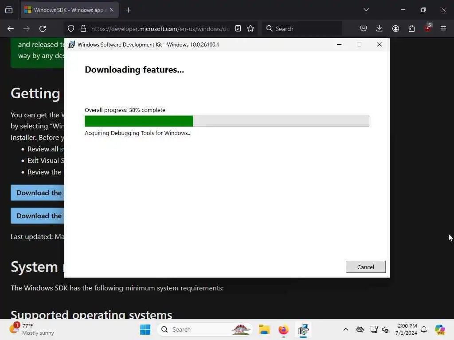Save page to Pocket

364,29
